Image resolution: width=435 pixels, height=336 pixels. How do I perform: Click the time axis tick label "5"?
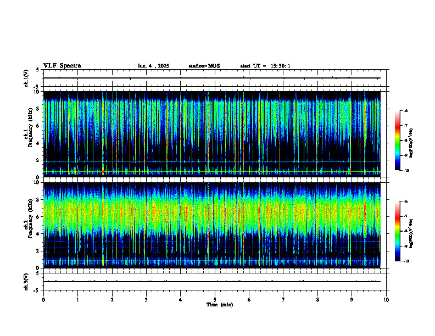click(x=215, y=300)
